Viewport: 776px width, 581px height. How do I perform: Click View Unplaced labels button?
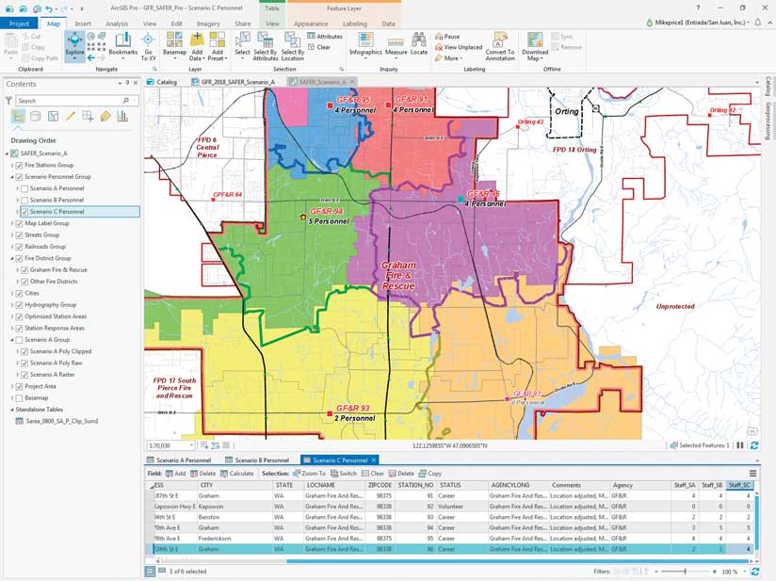(459, 47)
